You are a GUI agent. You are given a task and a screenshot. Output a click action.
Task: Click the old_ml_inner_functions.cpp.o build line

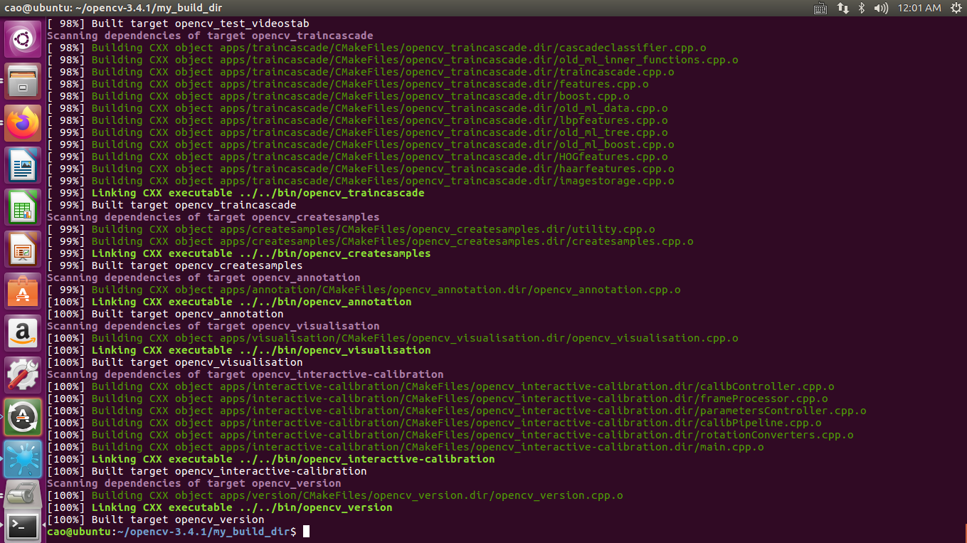[x=393, y=60]
